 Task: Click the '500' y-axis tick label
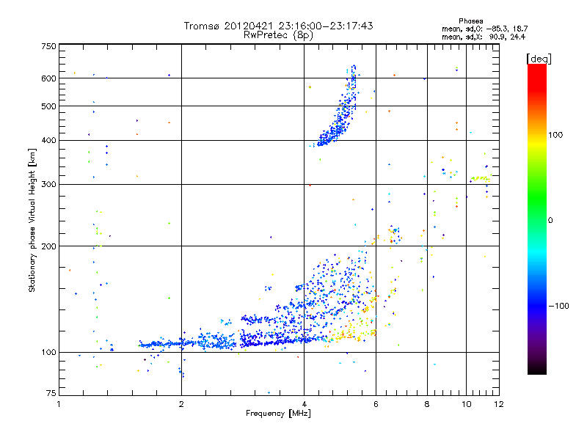coord(48,106)
